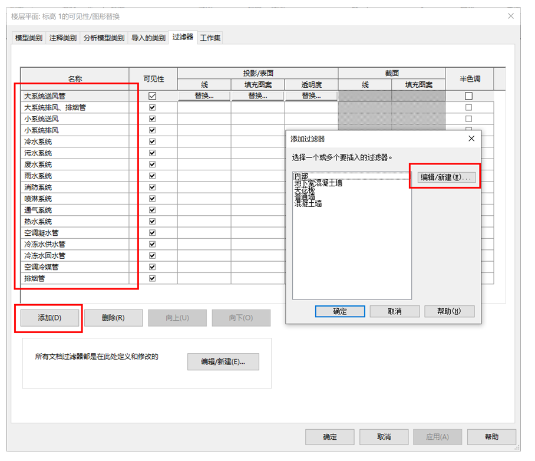Click the 雨水系统 filter name
The width and height of the screenshot is (535, 461).
coord(38,176)
